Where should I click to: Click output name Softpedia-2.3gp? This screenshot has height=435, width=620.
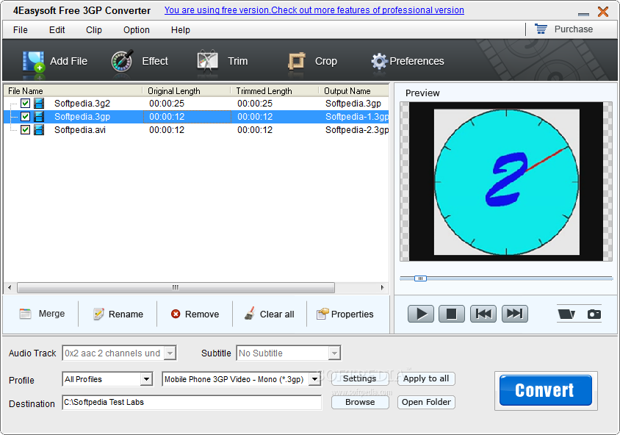coord(357,130)
